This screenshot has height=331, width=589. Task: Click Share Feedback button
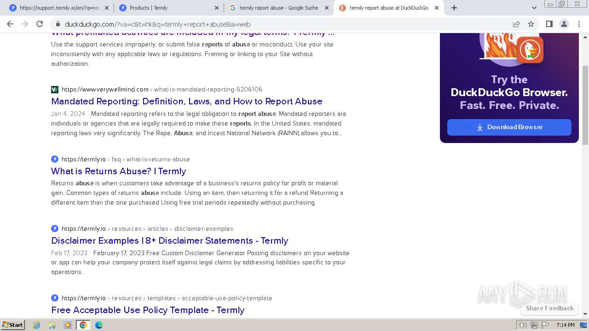pos(549,308)
